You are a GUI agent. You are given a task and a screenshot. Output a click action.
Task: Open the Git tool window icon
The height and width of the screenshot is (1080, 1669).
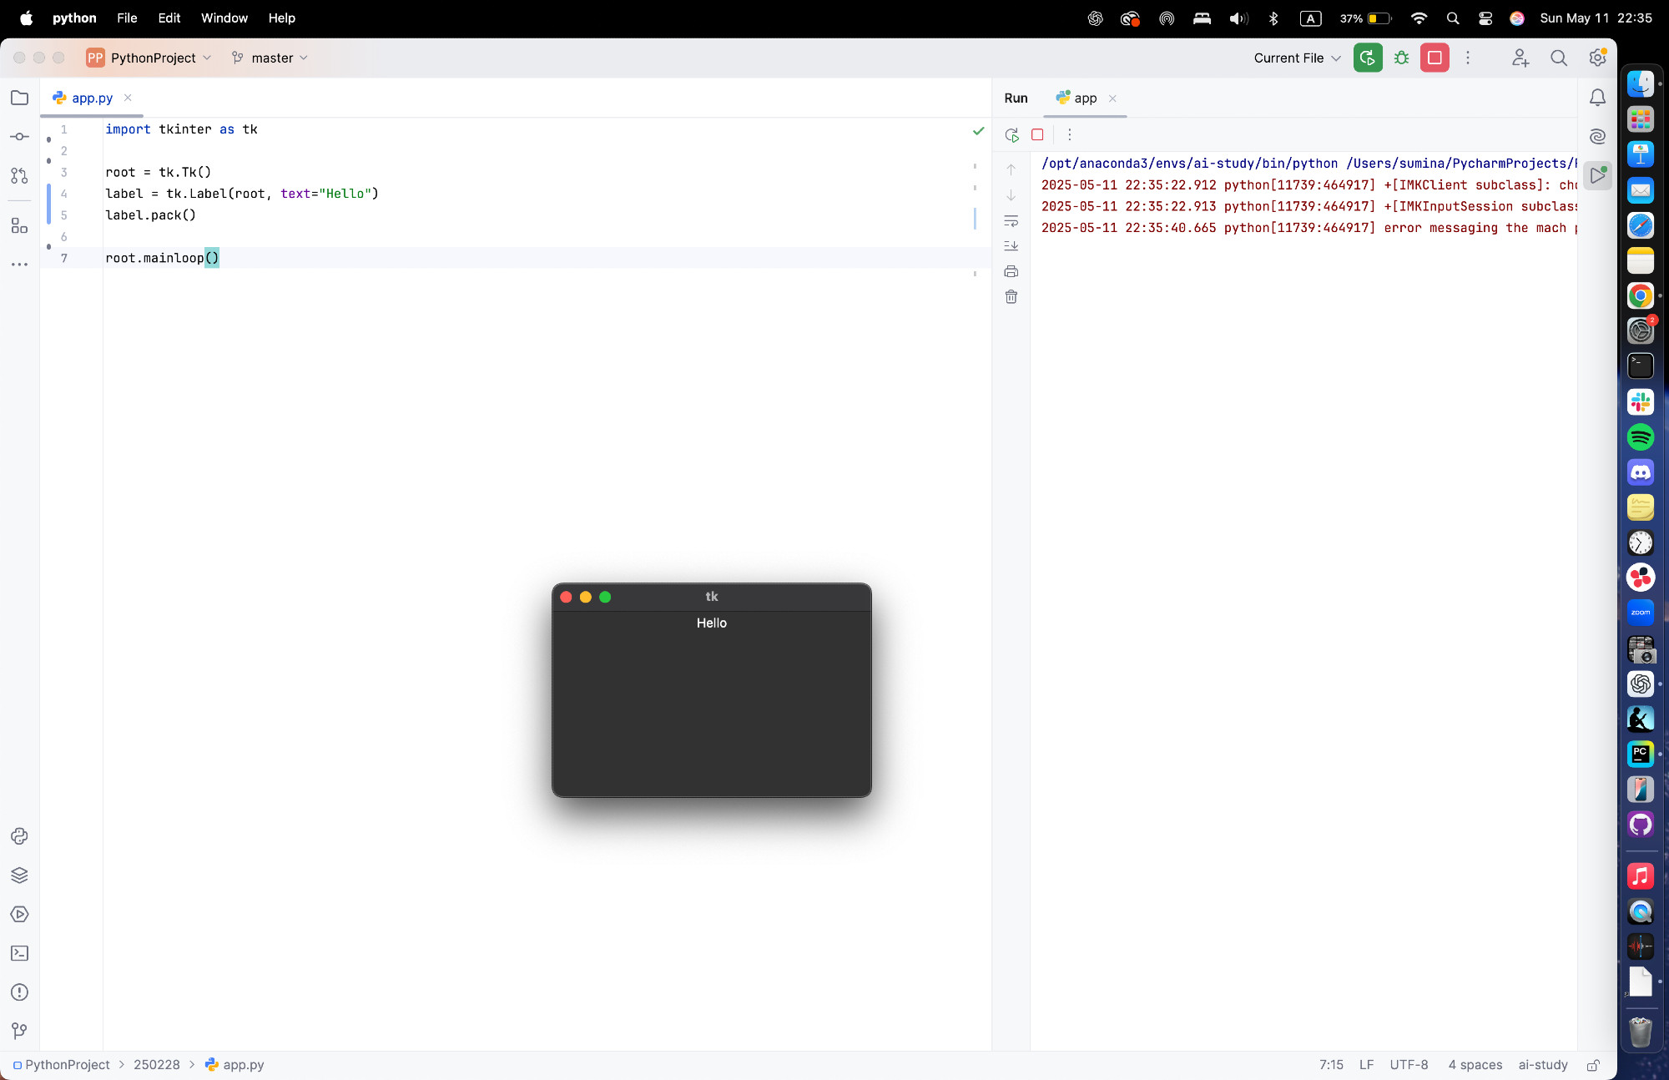tap(19, 1031)
